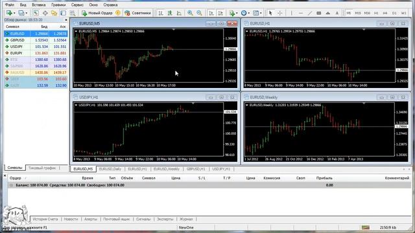
Task: Open the Тиковый график tab
Action: [42, 168]
